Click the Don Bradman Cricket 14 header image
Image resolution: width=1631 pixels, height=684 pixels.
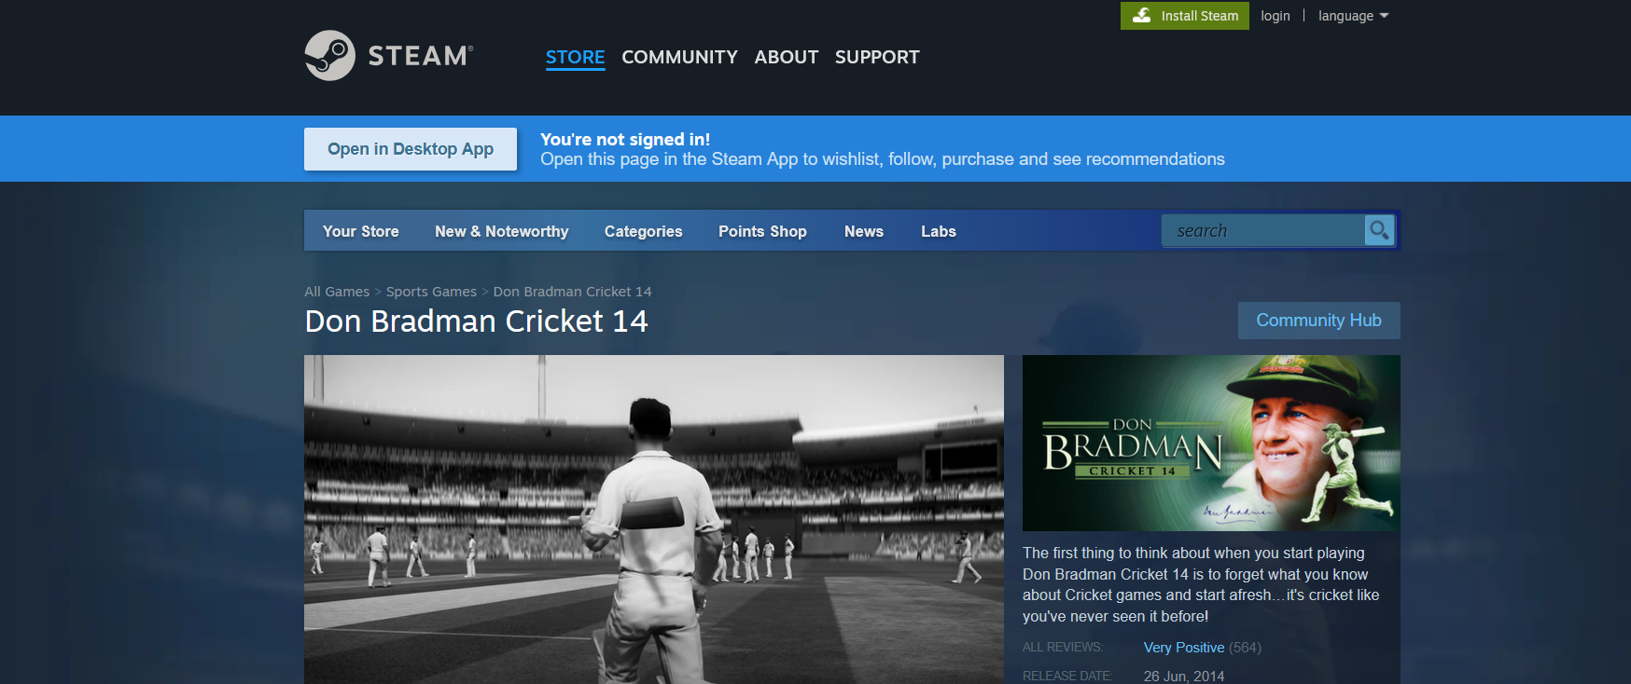[x=1211, y=443]
